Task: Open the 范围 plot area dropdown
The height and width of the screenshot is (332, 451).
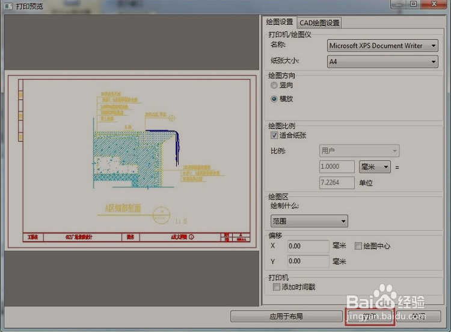Action: tap(309, 221)
